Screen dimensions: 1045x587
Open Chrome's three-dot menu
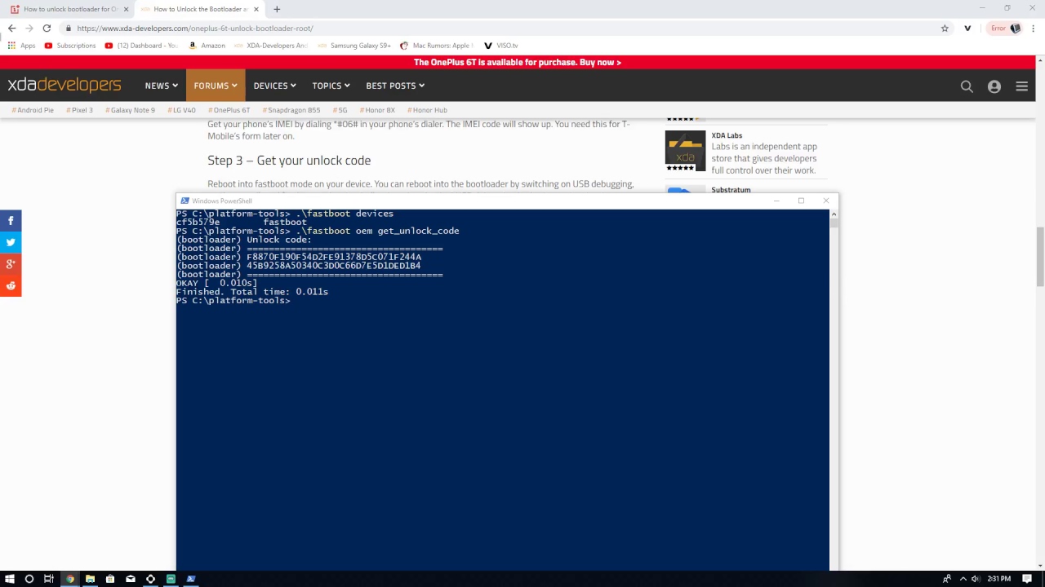click(1034, 28)
